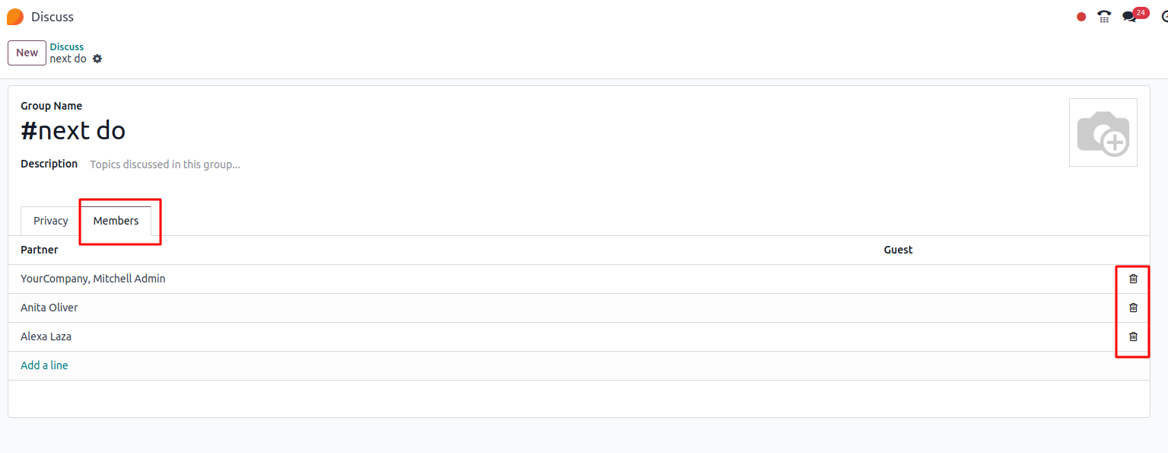Click the New button

click(27, 53)
